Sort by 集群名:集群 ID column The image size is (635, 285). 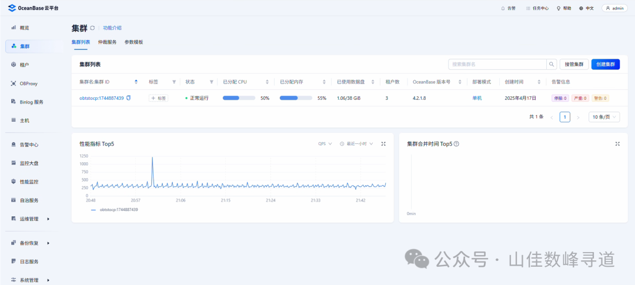tap(136, 82)
